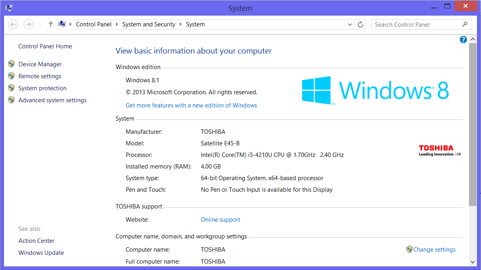Select Control Panel in the breadcrumb path

point(94,24)
